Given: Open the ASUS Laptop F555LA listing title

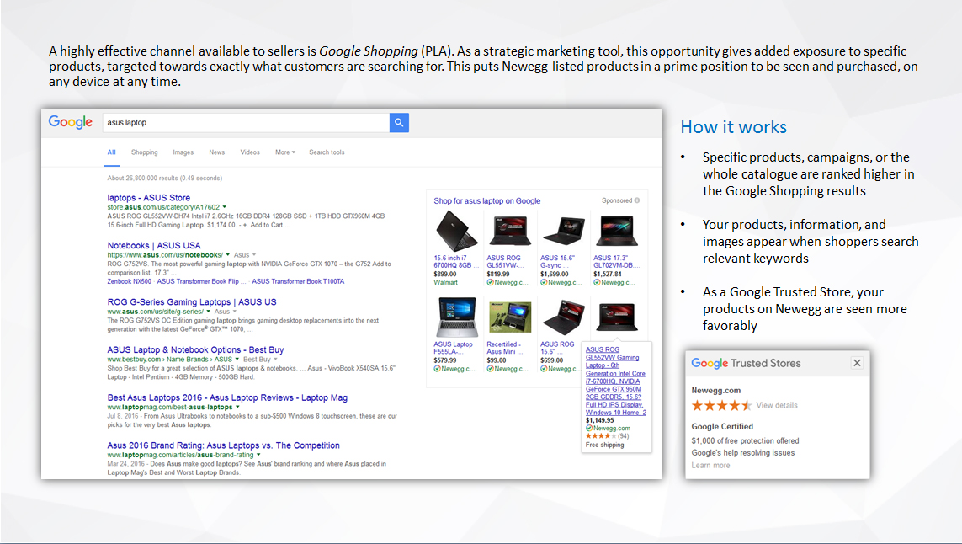Looking at the screenshot, I should click(x=454, y=348).
